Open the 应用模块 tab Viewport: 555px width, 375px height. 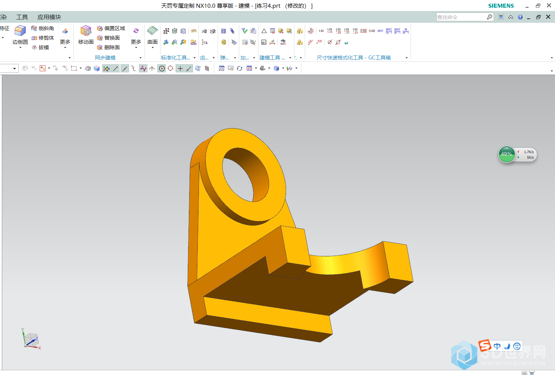pyautogui.click(x=49, y=17)
